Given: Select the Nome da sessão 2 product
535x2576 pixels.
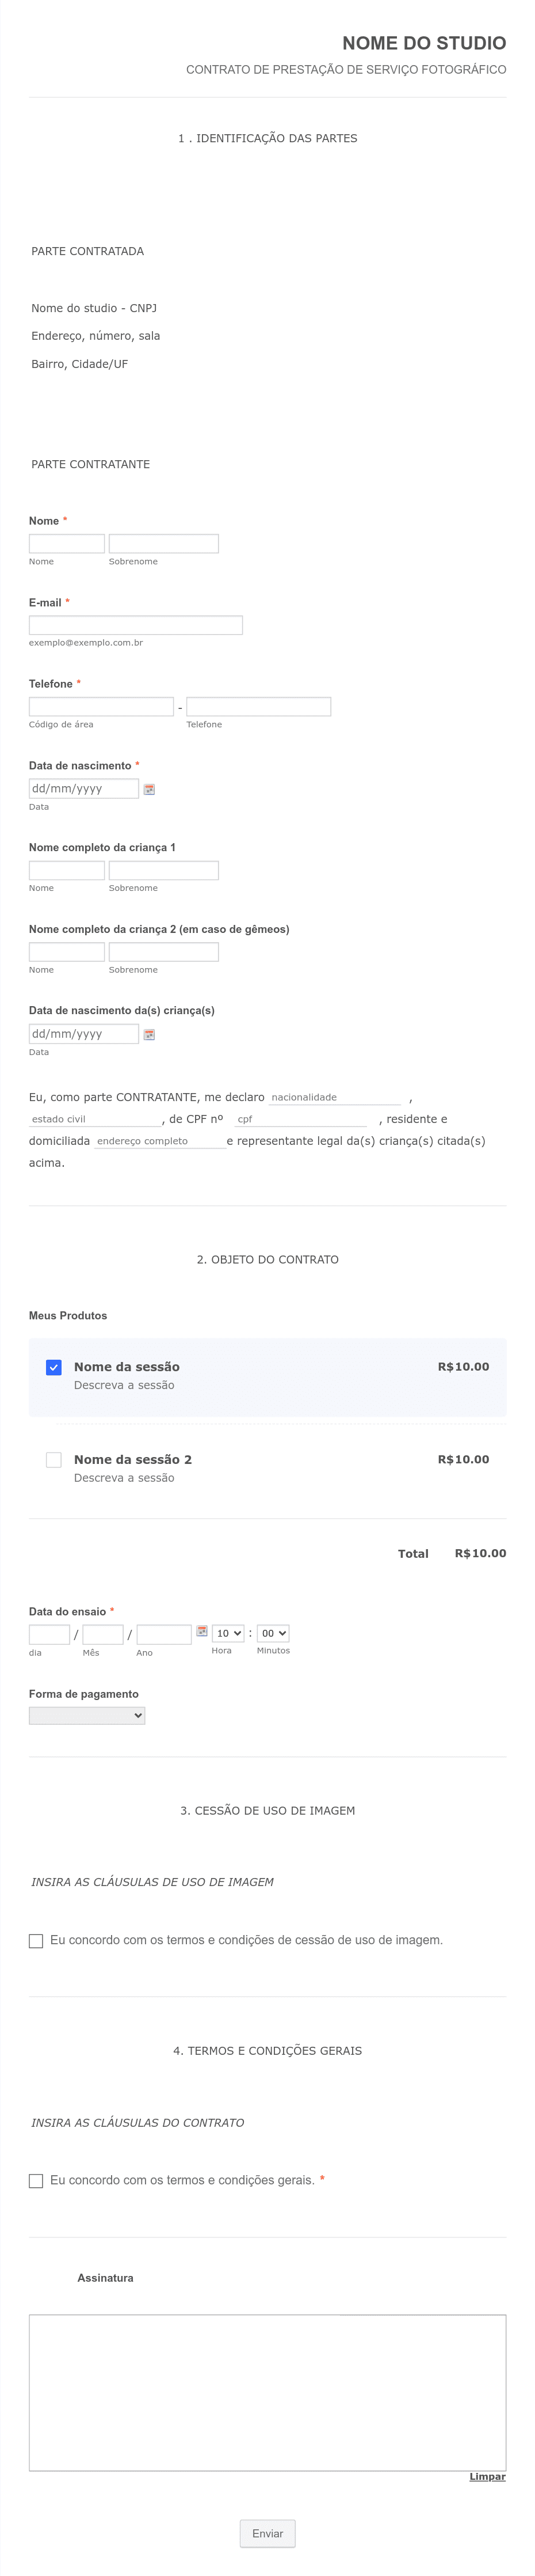Looking at the screenshot, I should click(x=54, y=1460).
